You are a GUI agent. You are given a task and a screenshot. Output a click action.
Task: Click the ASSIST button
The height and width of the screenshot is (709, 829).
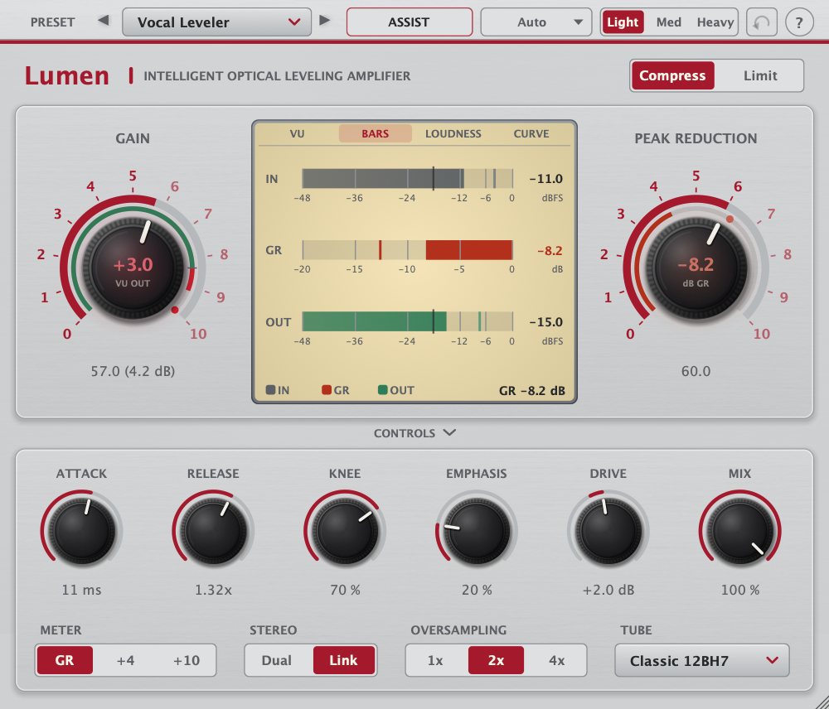click(x=410, y=22)
